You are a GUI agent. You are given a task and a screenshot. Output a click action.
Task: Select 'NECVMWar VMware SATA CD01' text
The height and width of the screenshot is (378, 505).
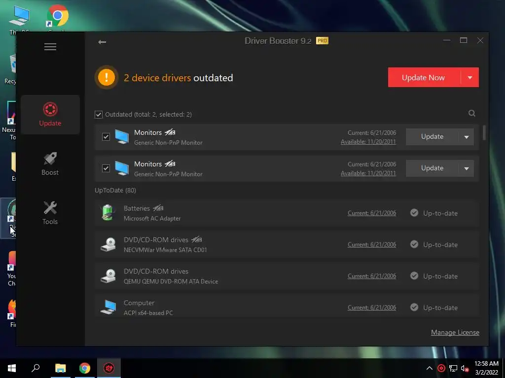point(165,250)
